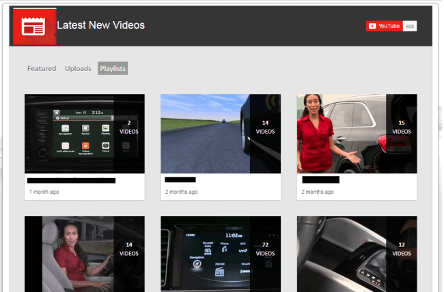Image resolution: width=444 pixels, height=292 pixels.
Task: Open the woman in car seat 14 videos playlist
Action: click(85, 254)
